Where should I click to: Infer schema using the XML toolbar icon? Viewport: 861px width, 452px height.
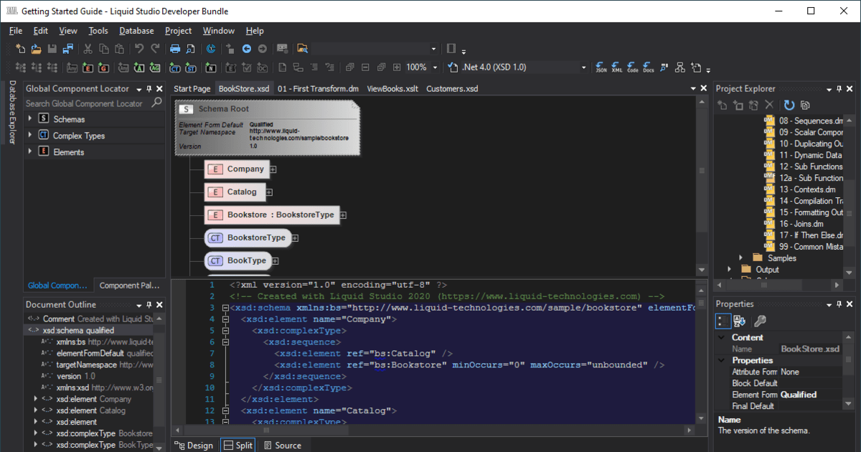617,67
